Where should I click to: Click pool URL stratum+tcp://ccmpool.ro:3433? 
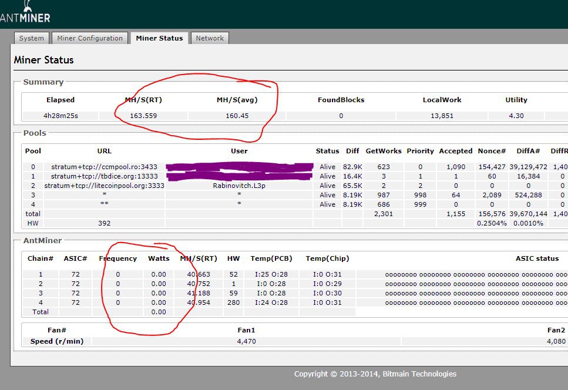105,167
